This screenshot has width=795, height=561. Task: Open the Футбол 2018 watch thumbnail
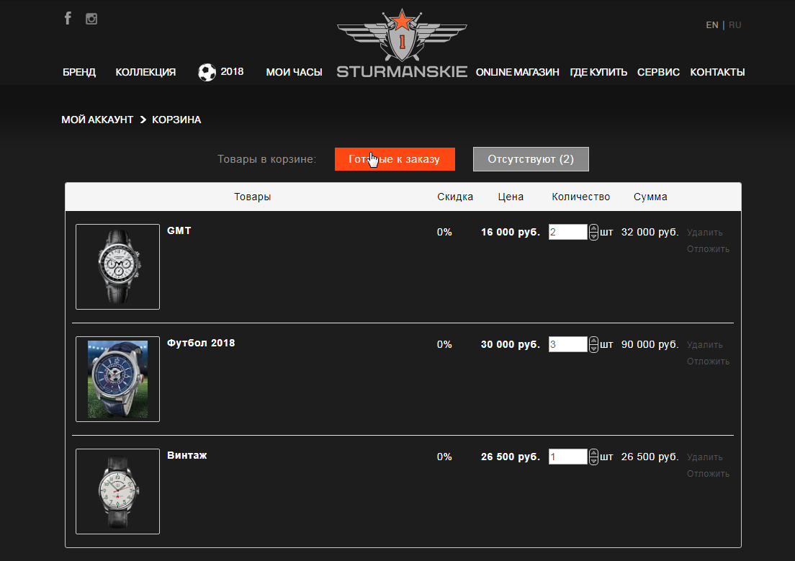click(117, 379)
